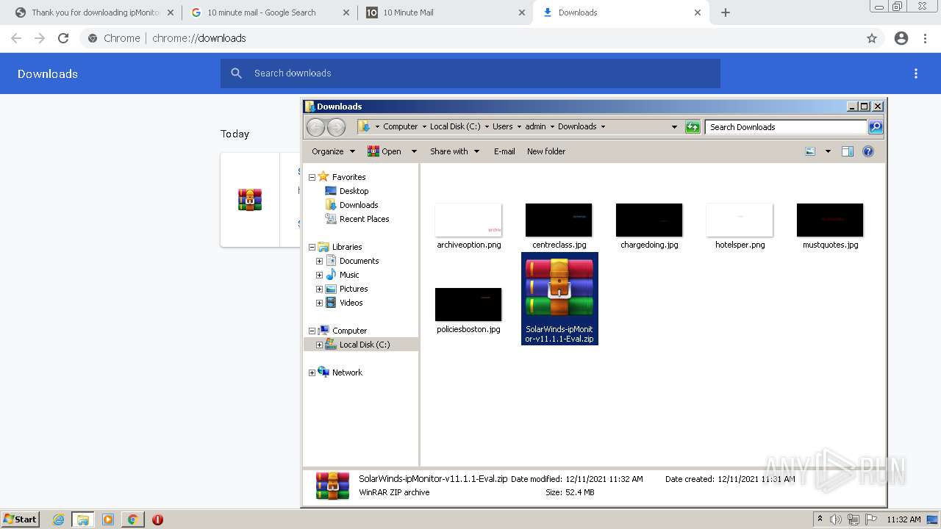941x529 pixels.
Task: Open the Downloads page more actions menu
Action: click(x=916, y=73)
